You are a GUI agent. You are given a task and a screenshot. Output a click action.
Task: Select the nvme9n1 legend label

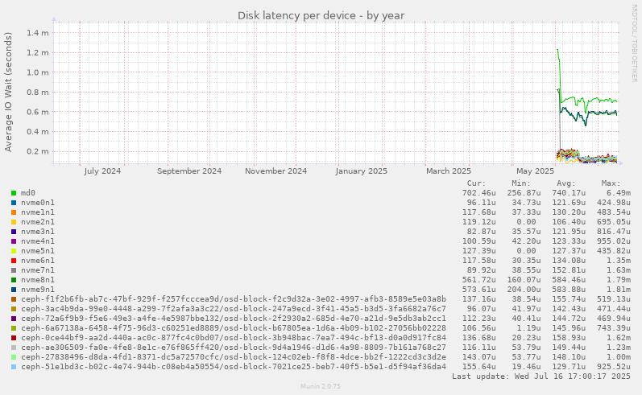tap(38, 290)
